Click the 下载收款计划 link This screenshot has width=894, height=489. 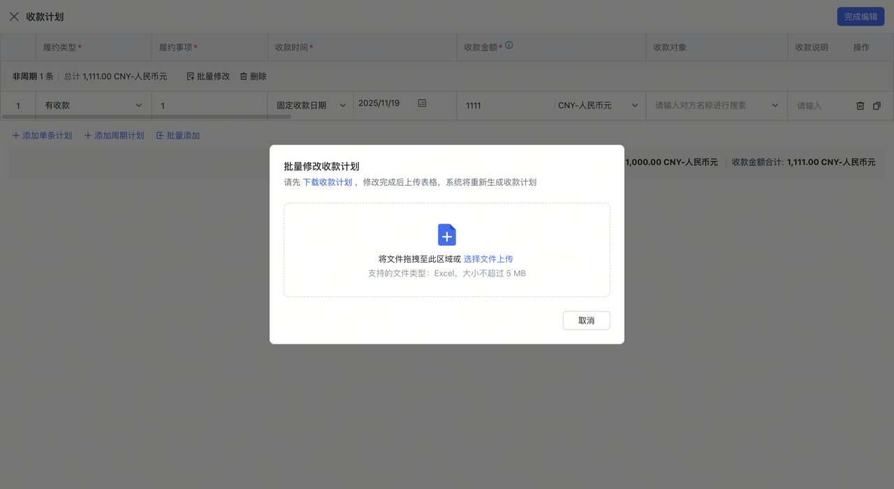tap(327, 182)
